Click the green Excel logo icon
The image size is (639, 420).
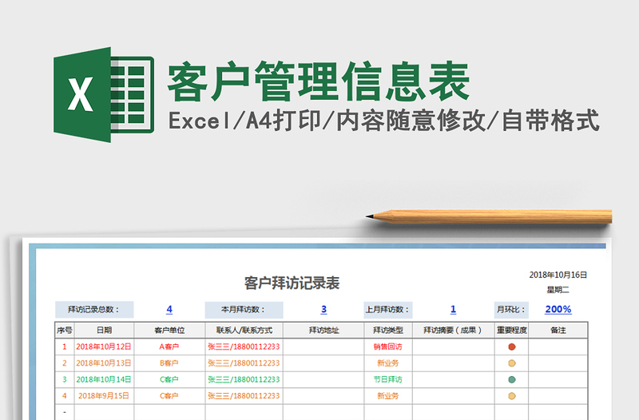pos(104,94)
